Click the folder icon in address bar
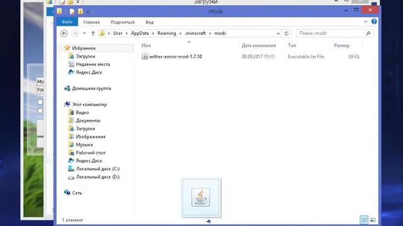 (x=102, y=33)
